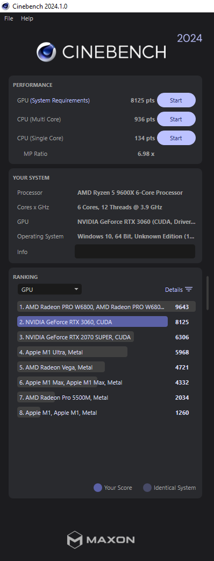
Task: Select the NVIDIA GeForce RTX 3060 ranking entry
Action: coord(92,322)
